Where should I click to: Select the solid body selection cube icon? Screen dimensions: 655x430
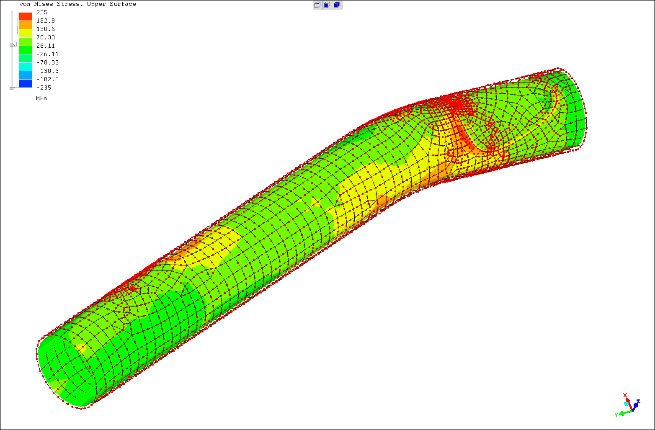point(337,5)
